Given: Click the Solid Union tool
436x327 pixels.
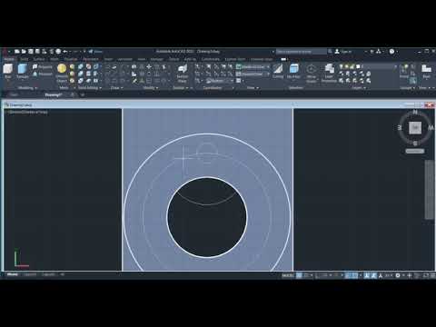Looking at the screenshot, I should [x=81, y=66].
